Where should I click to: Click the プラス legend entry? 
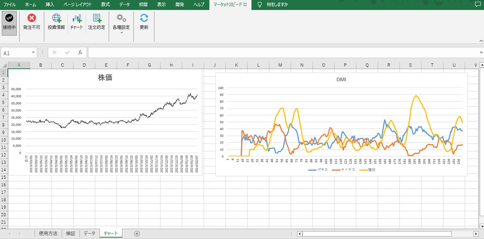318,170
